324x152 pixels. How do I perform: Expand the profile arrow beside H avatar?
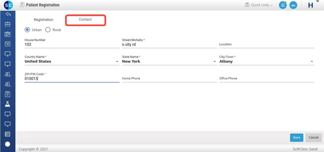[x=318, y=1]
